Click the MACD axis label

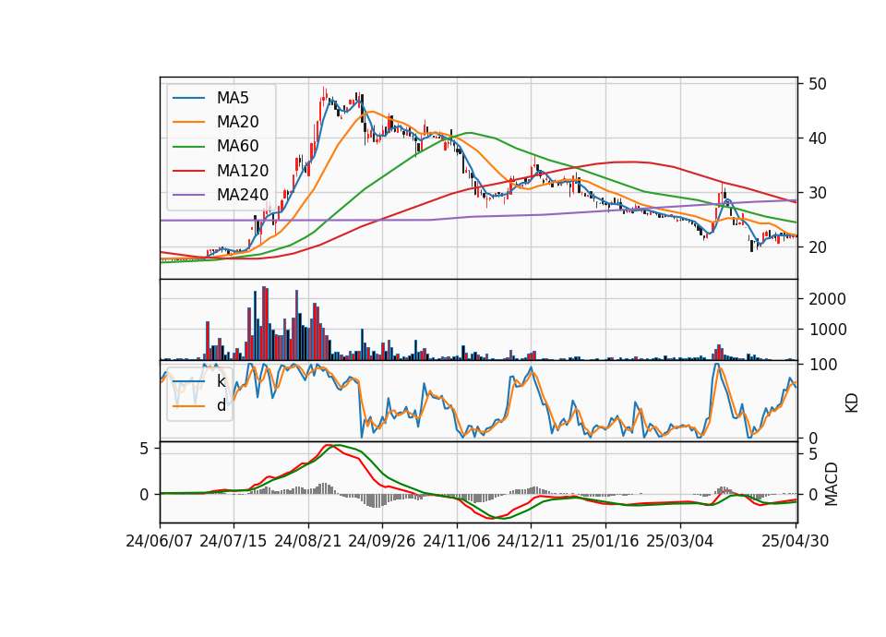(x=832, y=485)
